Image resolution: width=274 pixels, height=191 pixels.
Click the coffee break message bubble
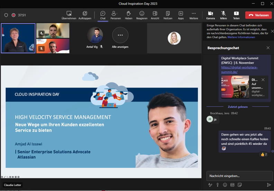pyautogui.click(x=245, y=142)
